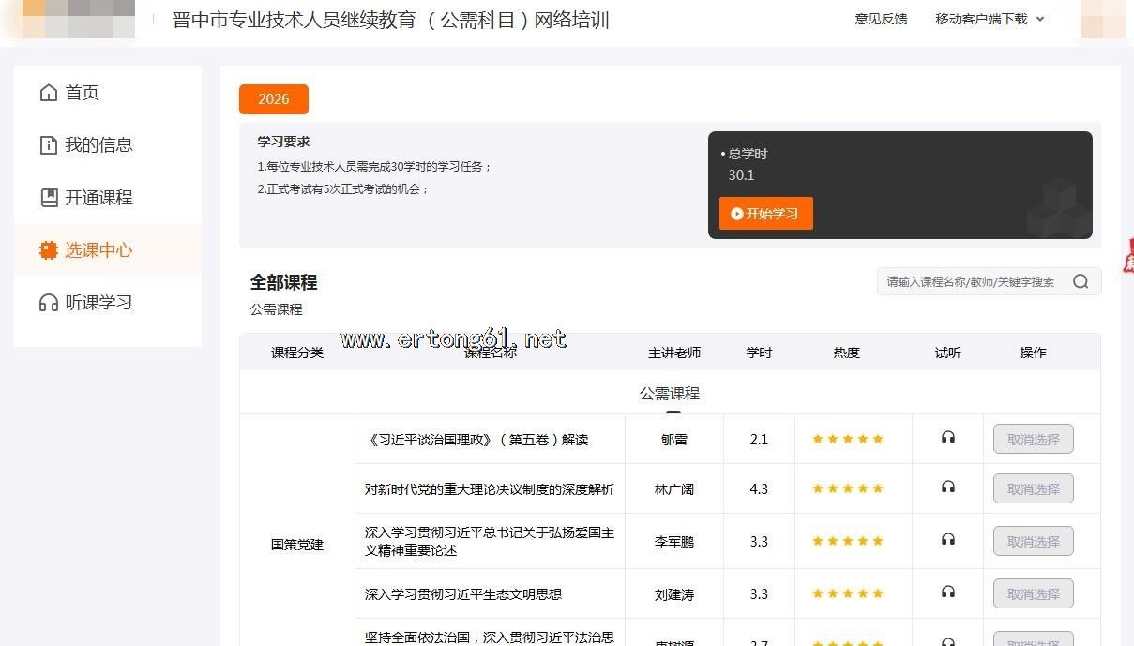Click star rating for 林广阔's course
This screenshot has height=646, width=1134.
(848, 488)
